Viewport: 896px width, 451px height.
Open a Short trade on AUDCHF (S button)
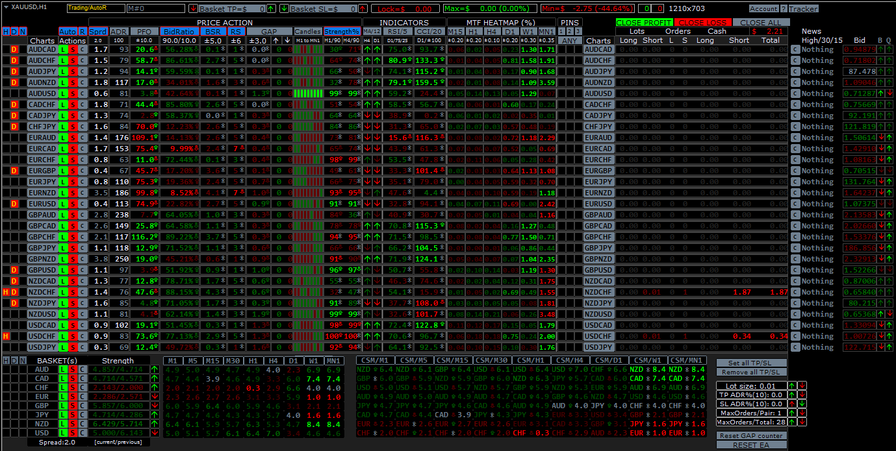[73, 60]
